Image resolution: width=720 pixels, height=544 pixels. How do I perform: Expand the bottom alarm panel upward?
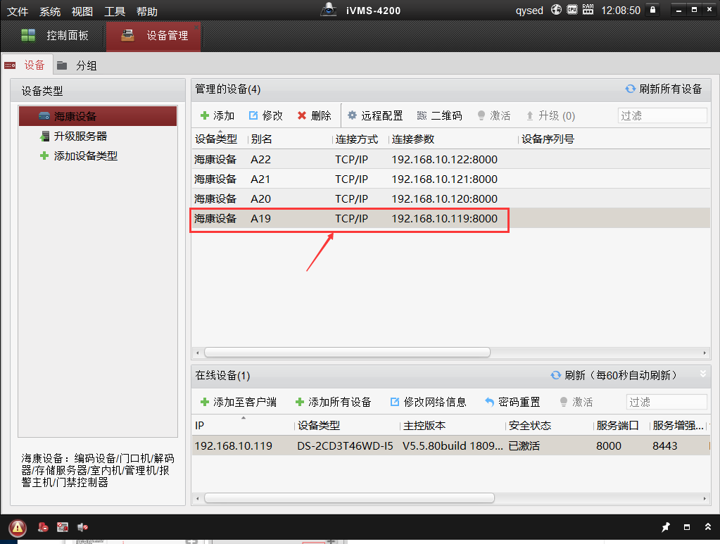(707, 527)
